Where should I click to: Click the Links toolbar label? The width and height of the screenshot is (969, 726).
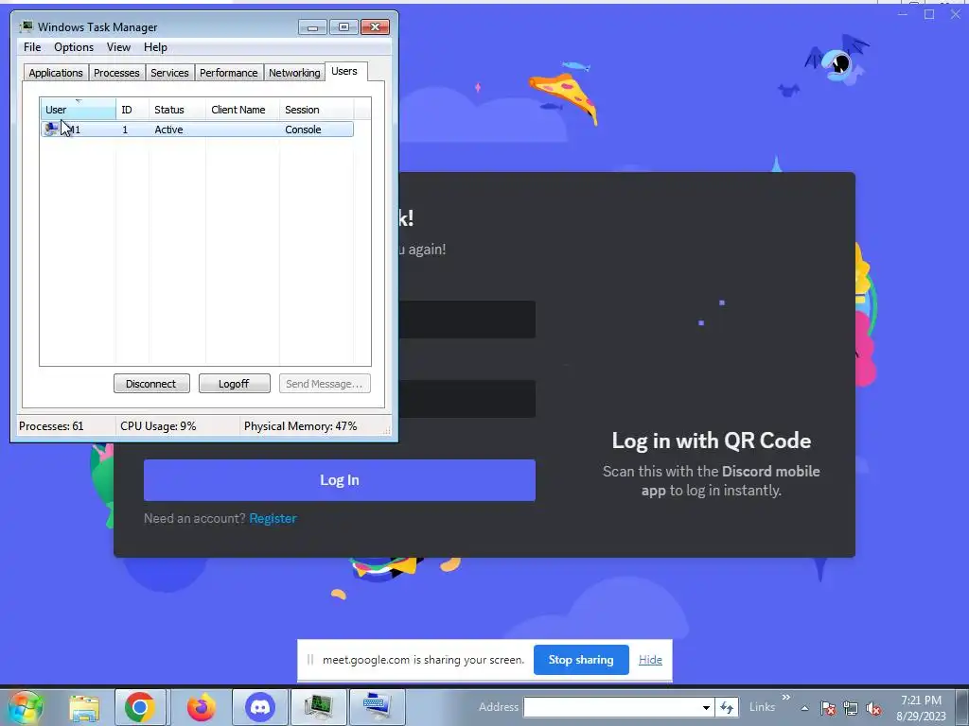[x=762, y=707]
